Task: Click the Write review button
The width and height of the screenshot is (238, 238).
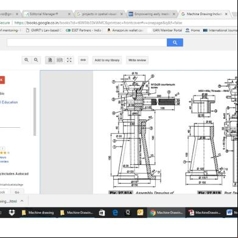Action: pos(137,60)
